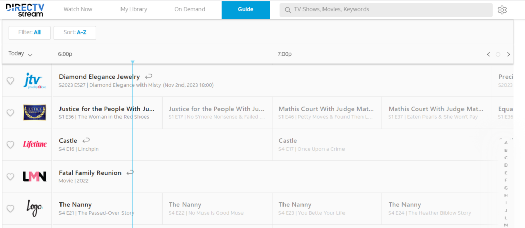Click restart icon next to Fatal Family Reunion
The width and height of the screenshot is (525, 228).
130,173
